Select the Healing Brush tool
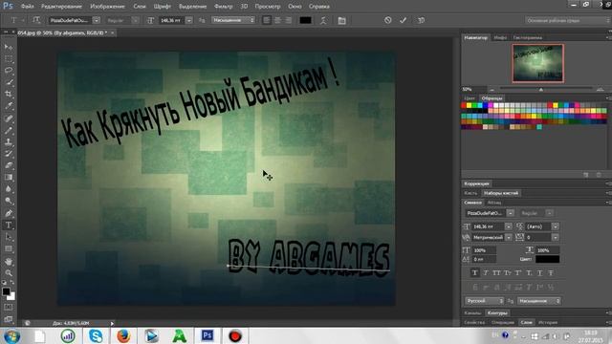This screenshot has width=612, height=344. 9,118
